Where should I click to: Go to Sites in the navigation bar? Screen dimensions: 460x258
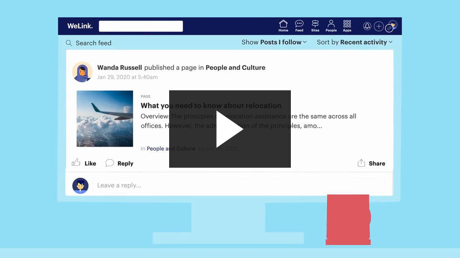[x=315, y=26]
